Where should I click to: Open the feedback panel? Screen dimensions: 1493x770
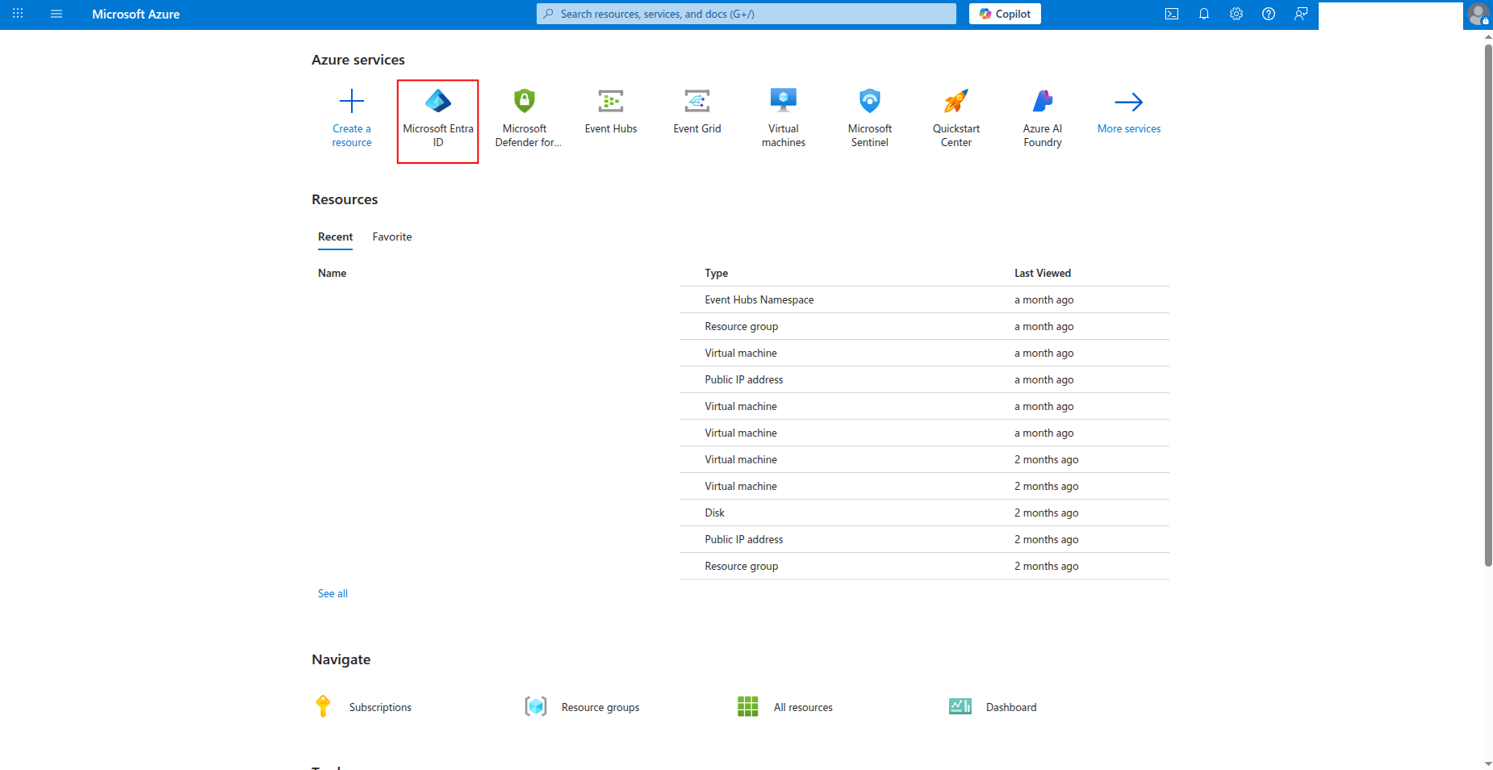coord(1301,14)
